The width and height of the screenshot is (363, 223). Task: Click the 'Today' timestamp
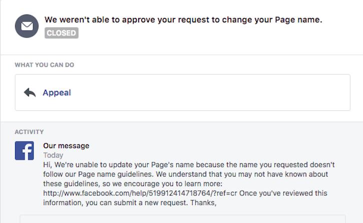(53, 155)
